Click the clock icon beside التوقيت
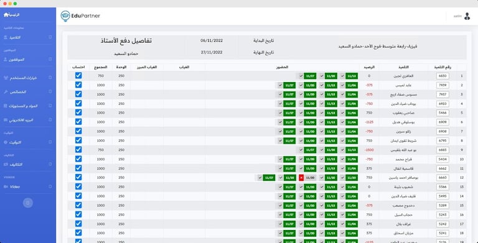This screenshot has height=243, width=478. [5, 142]
